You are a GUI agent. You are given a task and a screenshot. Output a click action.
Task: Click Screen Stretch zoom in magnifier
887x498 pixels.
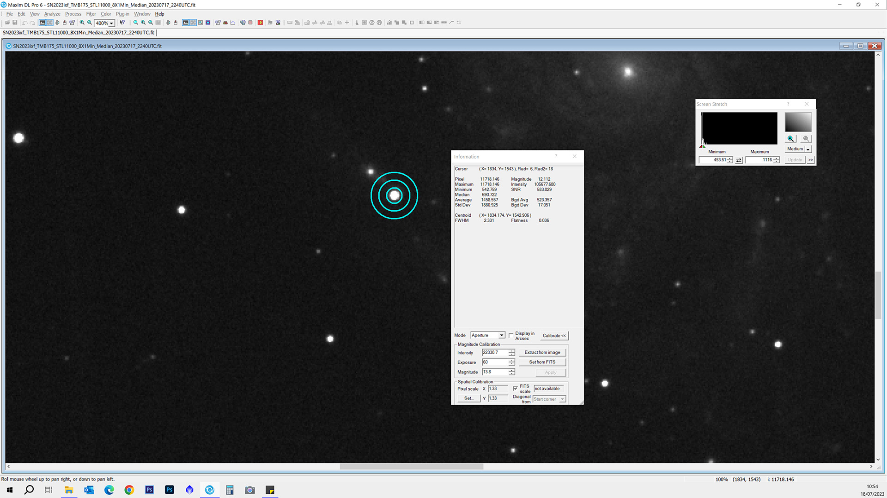790,139
